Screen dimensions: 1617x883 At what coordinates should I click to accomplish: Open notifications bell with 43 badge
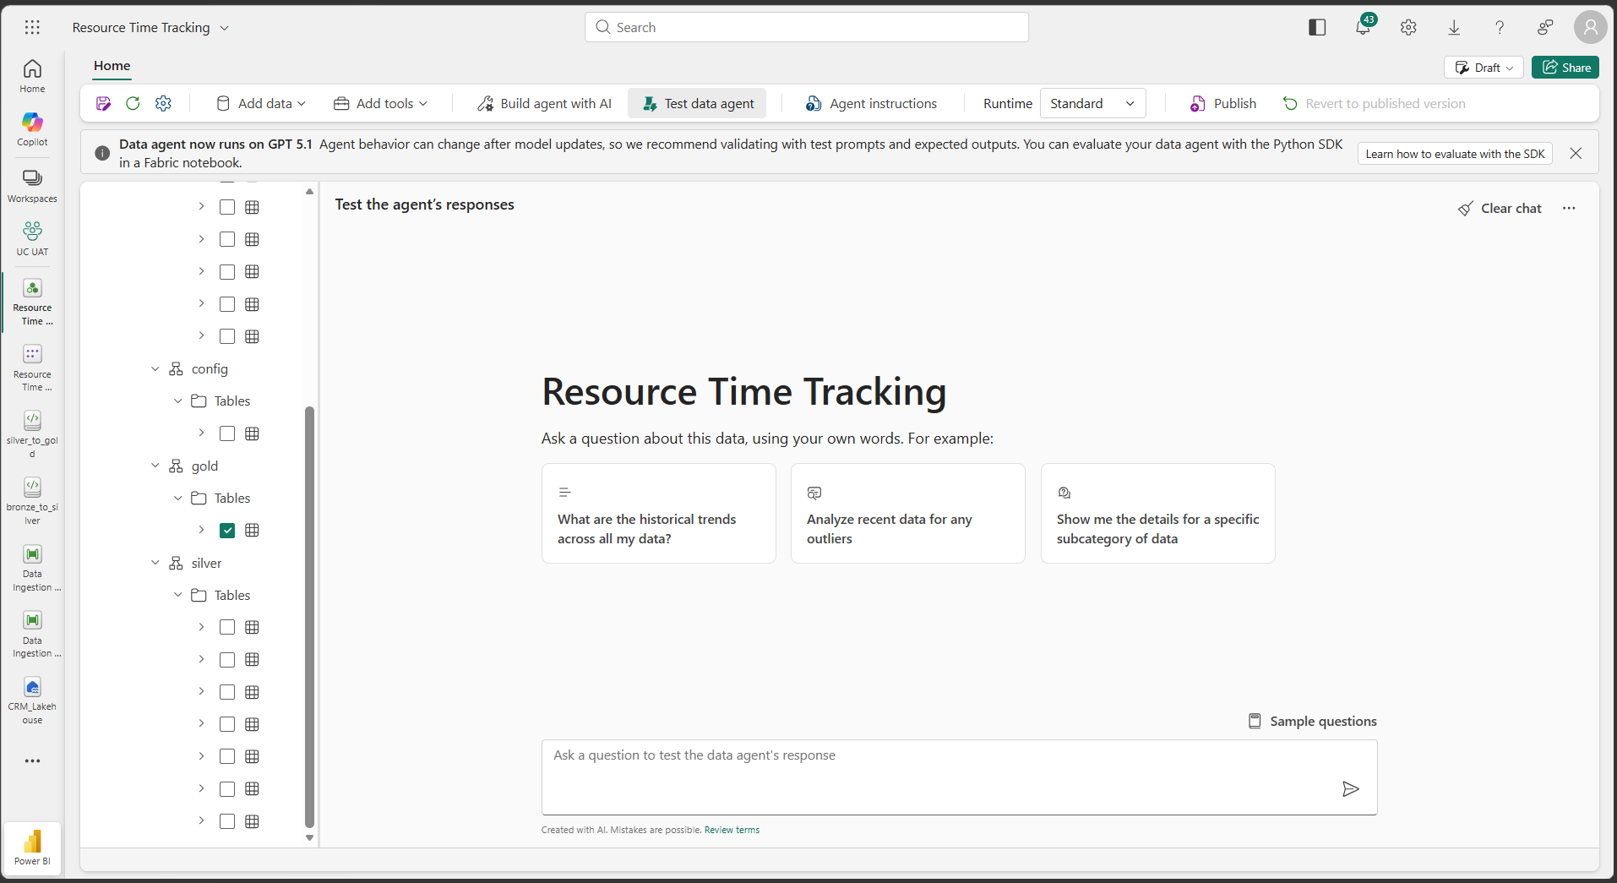pos(1363,27)
